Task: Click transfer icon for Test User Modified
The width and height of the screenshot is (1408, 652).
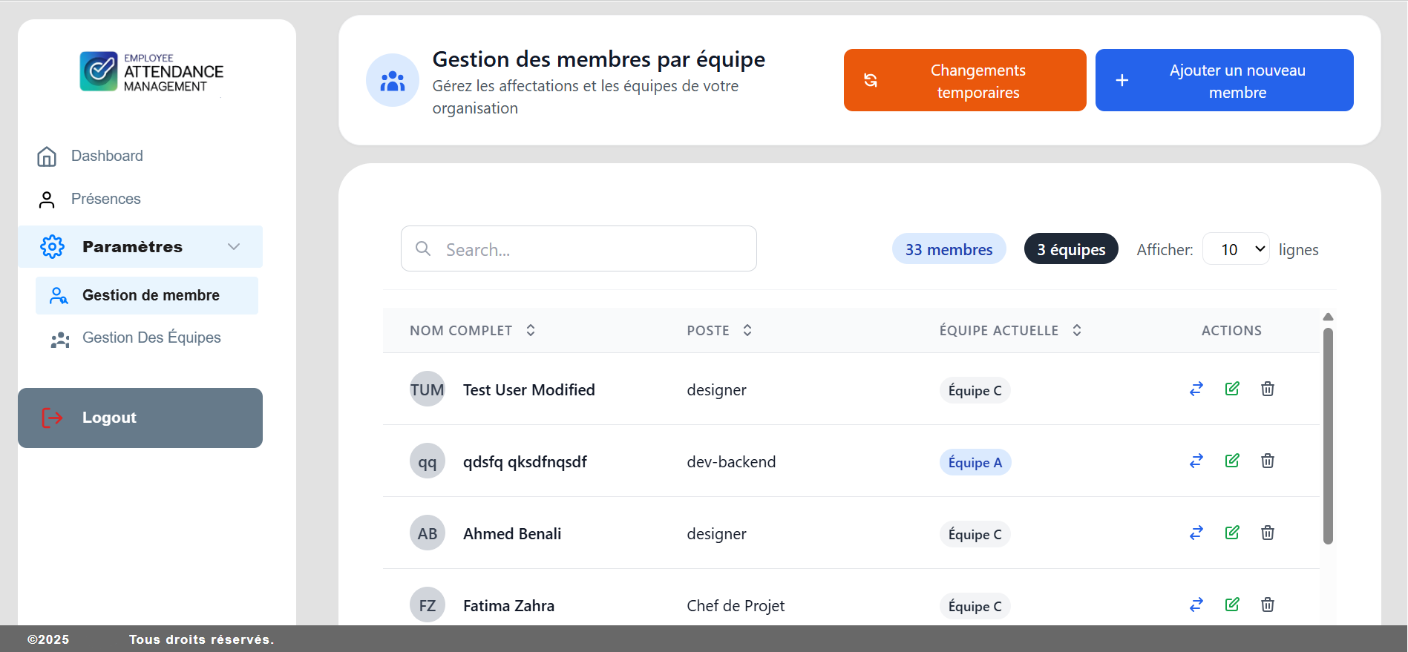Action: (x=1196, y=389)
